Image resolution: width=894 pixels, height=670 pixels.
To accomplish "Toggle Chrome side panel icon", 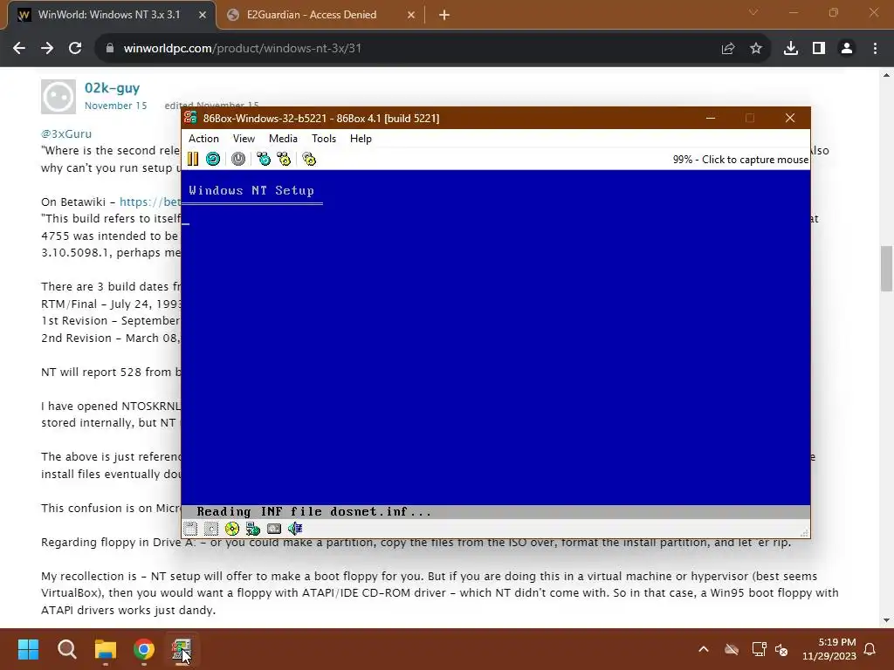I will pos(819,49).
